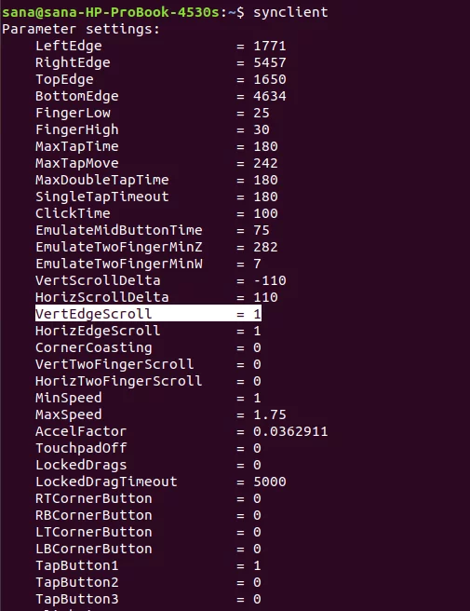Click the TapButton1 parameter name

point(76,565)
